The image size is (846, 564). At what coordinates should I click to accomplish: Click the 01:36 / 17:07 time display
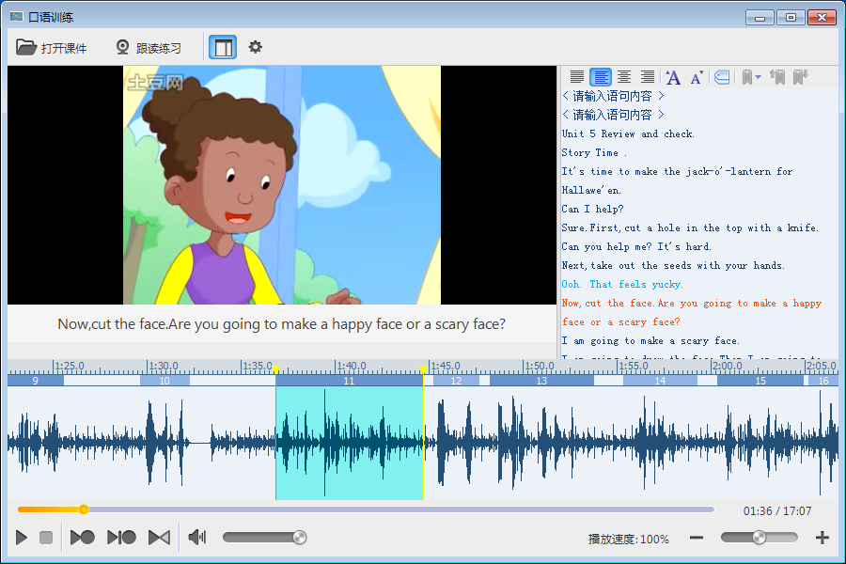coord(777,511)
